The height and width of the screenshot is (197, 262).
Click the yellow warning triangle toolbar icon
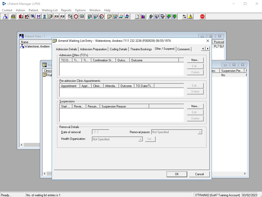coord(190,16)
